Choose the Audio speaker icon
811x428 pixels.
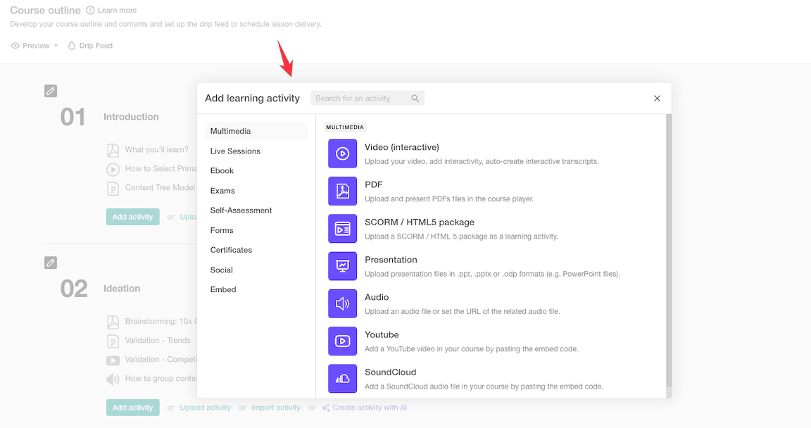pos(342,303)
